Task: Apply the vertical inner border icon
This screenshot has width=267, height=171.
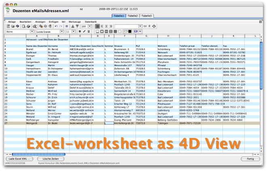Action: 106,31
